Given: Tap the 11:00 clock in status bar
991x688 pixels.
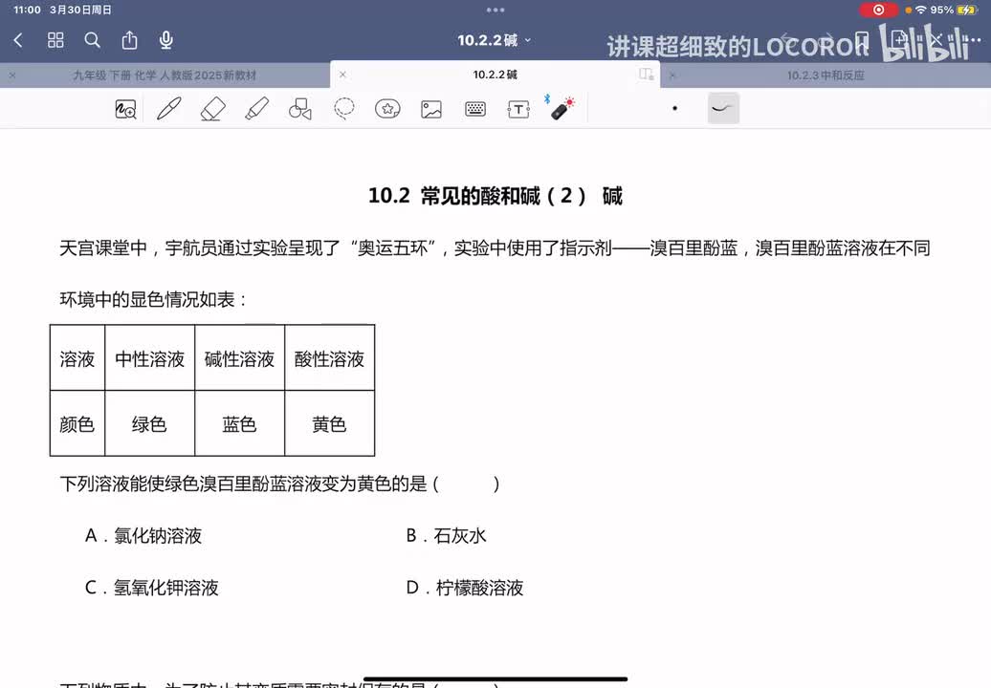Looking at the screenshot, I should [x=27, y=11].
